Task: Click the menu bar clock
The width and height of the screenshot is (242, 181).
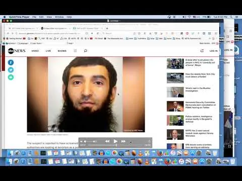Action: click(220, 17)
